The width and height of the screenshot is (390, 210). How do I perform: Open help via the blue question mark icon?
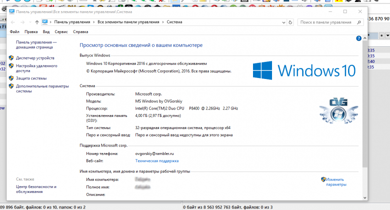point(358,38)
